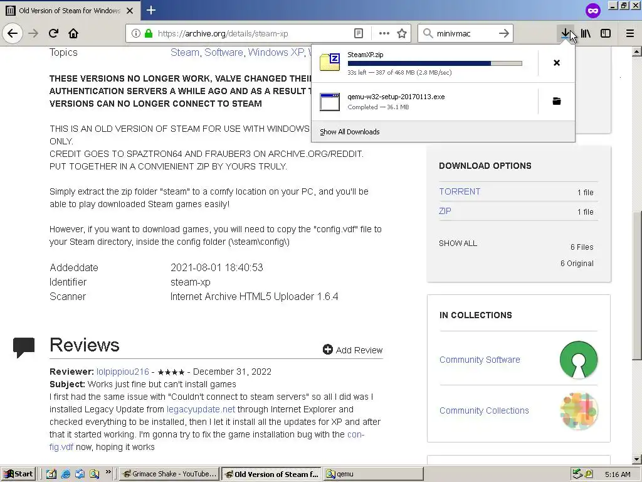Viewport: 642px width, 482px height.
Task: Open the Software topic link
Action: click(x=224, y=53)
